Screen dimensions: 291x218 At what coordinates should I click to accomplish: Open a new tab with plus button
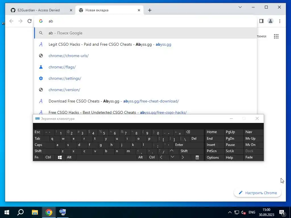150,10
